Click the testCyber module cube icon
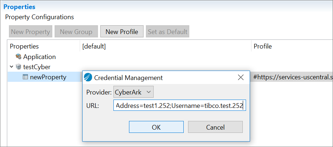 [19, 67]
